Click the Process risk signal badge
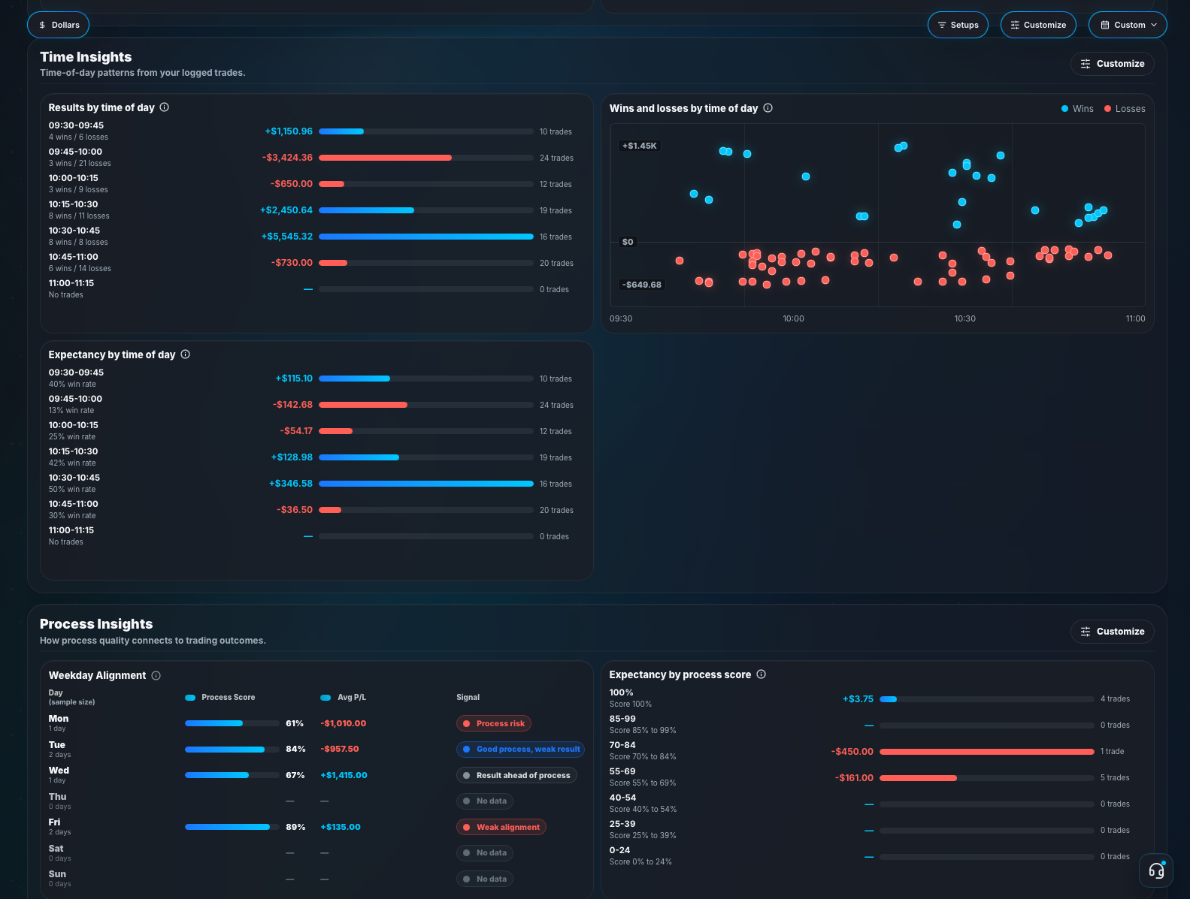Screen dimensions: 1190x899 pos(494,723)
